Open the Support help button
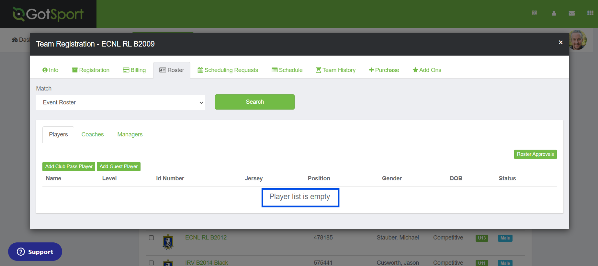The width and height of the screenshot is (598, 266). tap(35, 252)
